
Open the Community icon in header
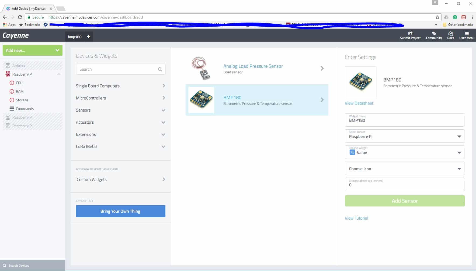[434, 34]
